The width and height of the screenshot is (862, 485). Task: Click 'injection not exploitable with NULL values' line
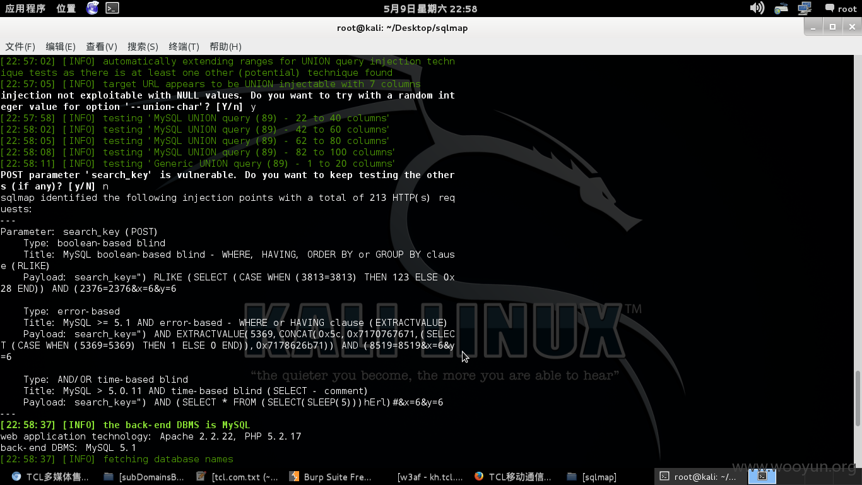[227, 95]
